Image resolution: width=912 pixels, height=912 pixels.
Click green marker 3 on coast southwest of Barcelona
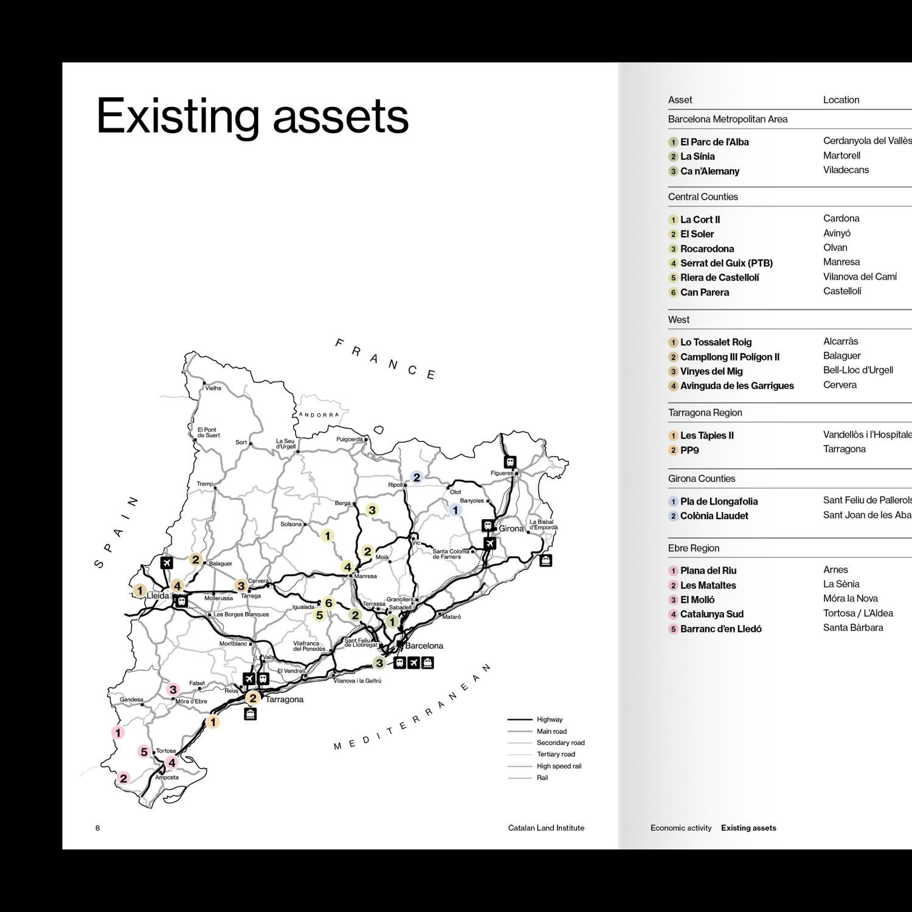379,663
